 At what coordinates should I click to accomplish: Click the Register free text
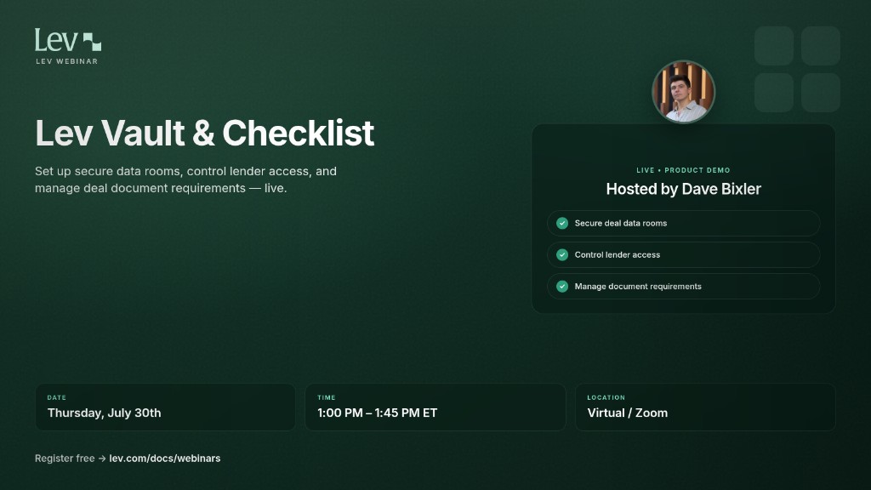(65, 459)
